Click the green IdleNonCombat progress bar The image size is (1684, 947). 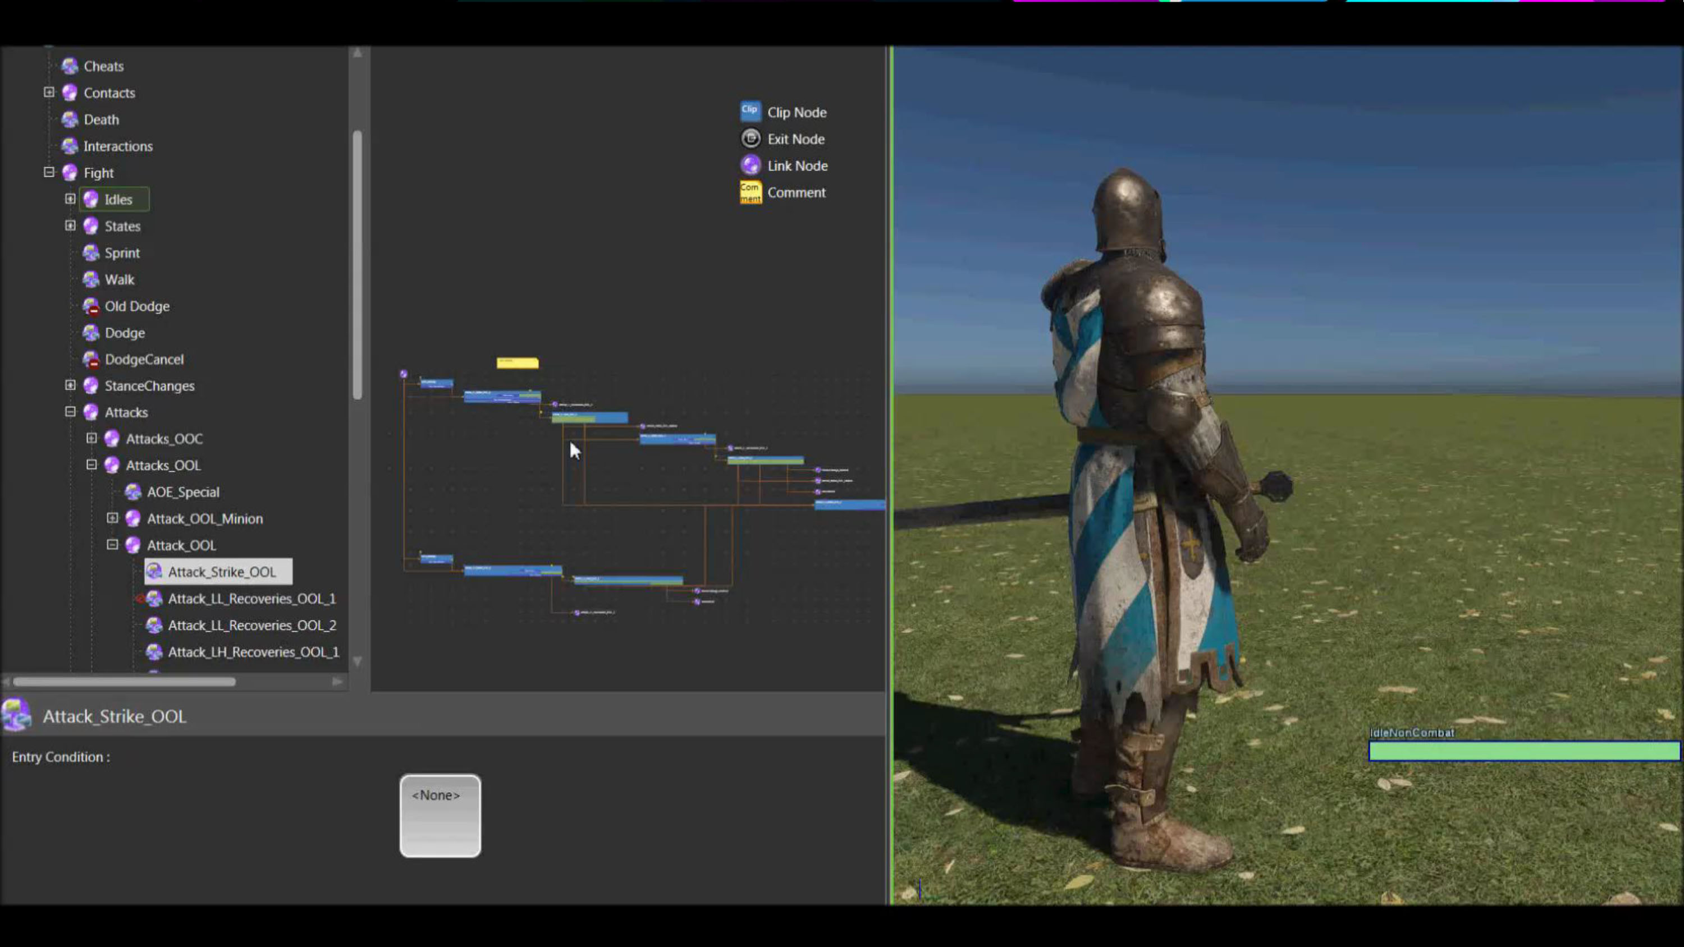(x=1523, y=751)
